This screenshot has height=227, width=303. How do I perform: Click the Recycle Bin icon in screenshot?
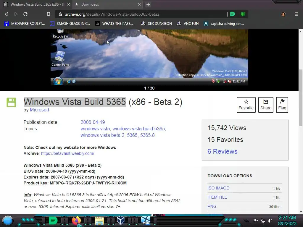60,34
